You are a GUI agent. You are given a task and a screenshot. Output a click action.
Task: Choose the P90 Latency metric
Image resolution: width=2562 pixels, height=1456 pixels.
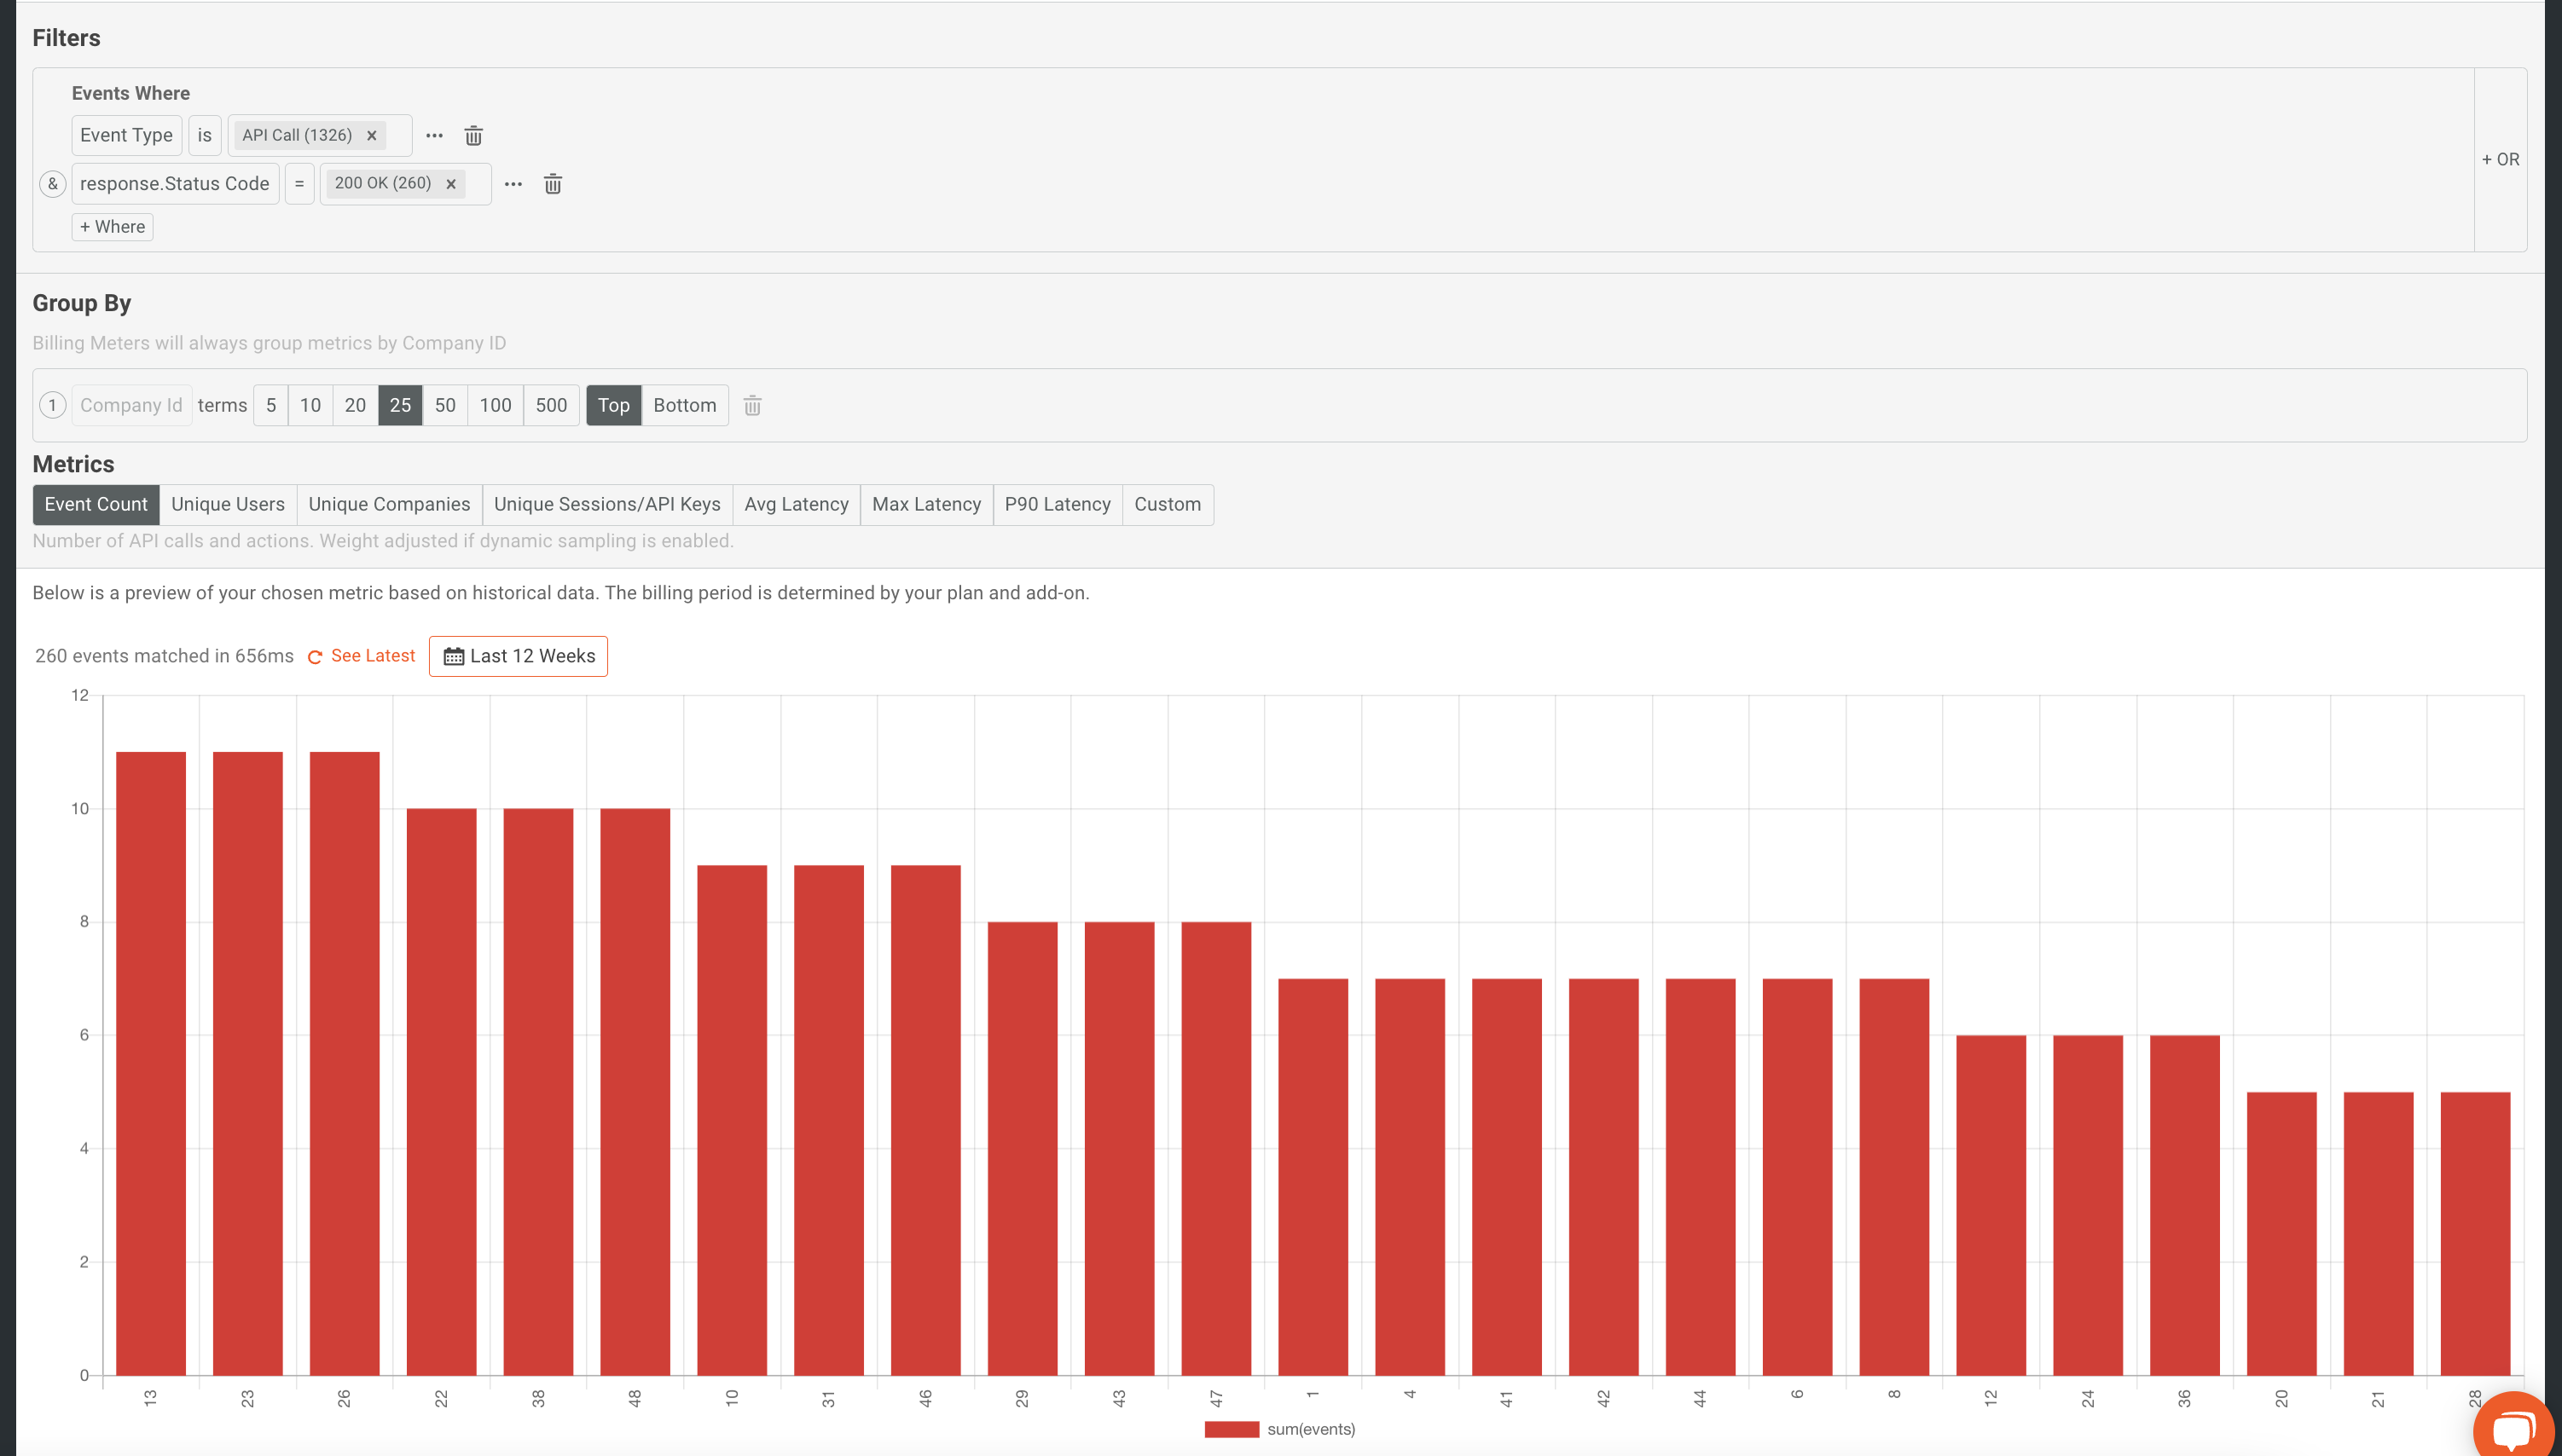1058,504
